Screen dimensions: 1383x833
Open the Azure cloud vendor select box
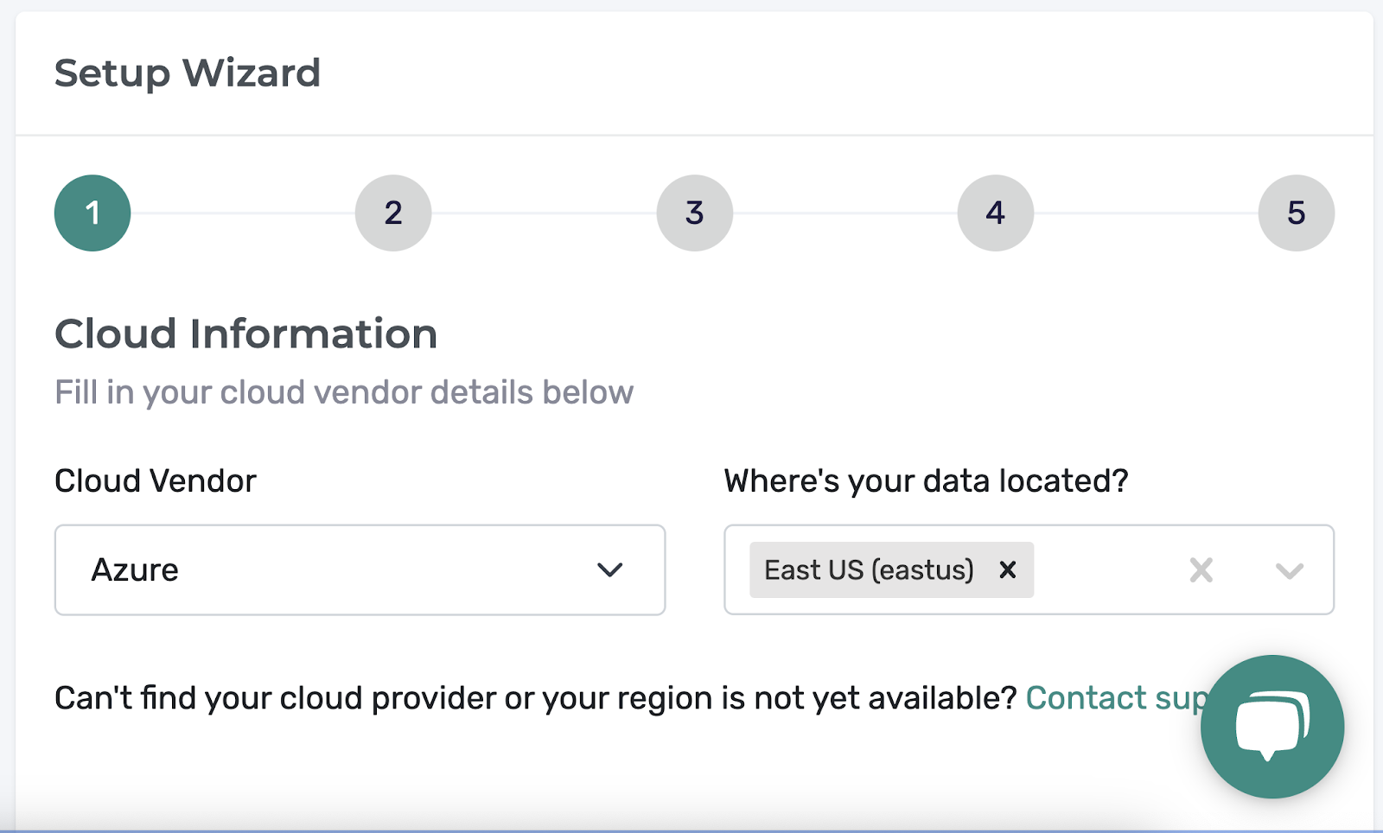click(x=346, y=570)
